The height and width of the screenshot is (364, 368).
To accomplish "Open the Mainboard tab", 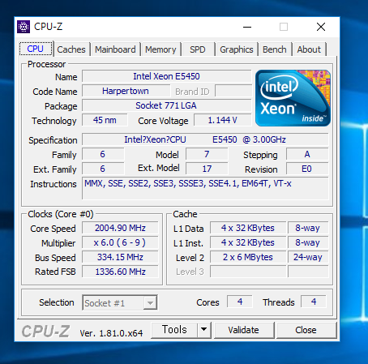I will coord(115,49).
